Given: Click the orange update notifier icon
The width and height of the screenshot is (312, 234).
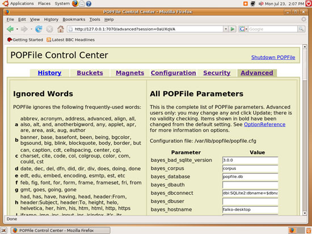Looking at the screenshot, I should [x=246, y=3].
